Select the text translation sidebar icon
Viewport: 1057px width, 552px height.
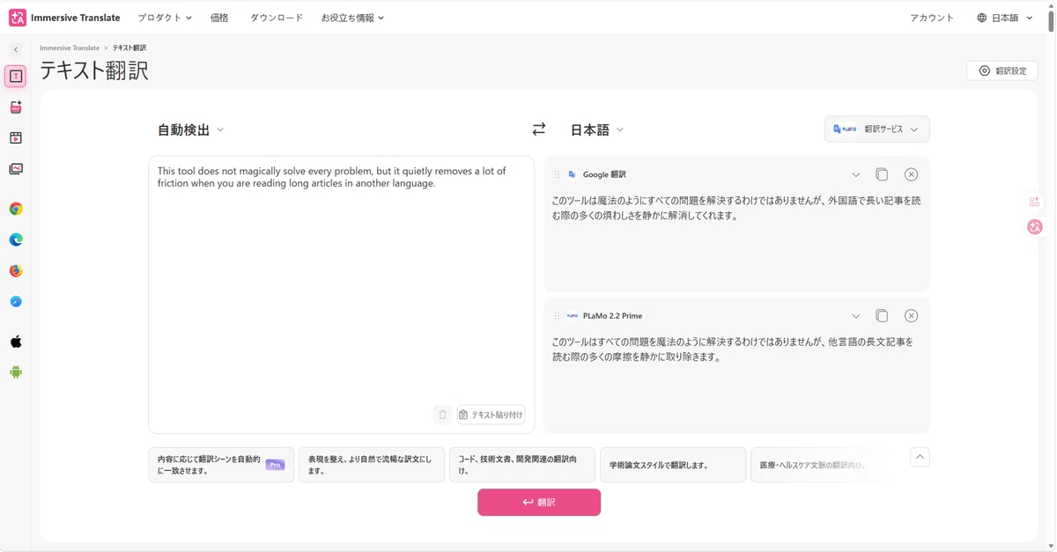(16, 77)
